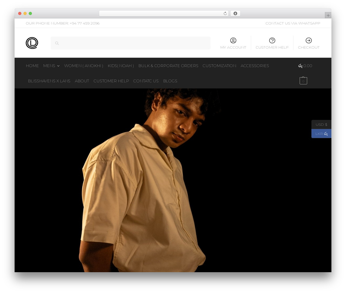346x293 pixels.
Task: Open Women (Anokhi) menu
Action: point(84,66)
